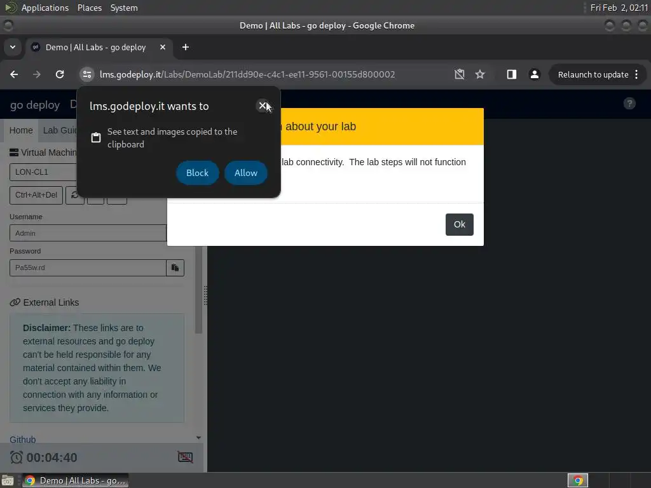The image size is (651, 488).
Task: Switch to the Lab Guide tab
Action: click(60, 130)
